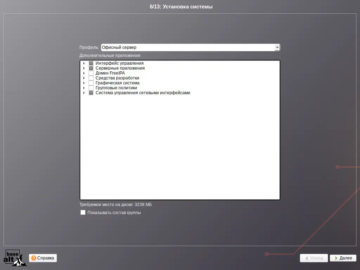Expand Система управления сетевыми интерфейсами group
Image resolution: width=360 pixels, height=270 pixels.
(x=84, y=93)
